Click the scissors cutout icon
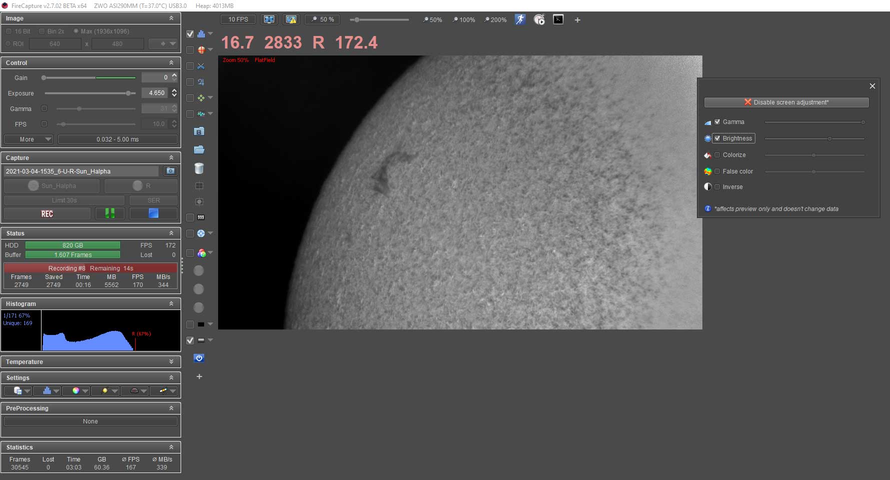The height and width of the screenshot is (480, 890). click(201, 66)
